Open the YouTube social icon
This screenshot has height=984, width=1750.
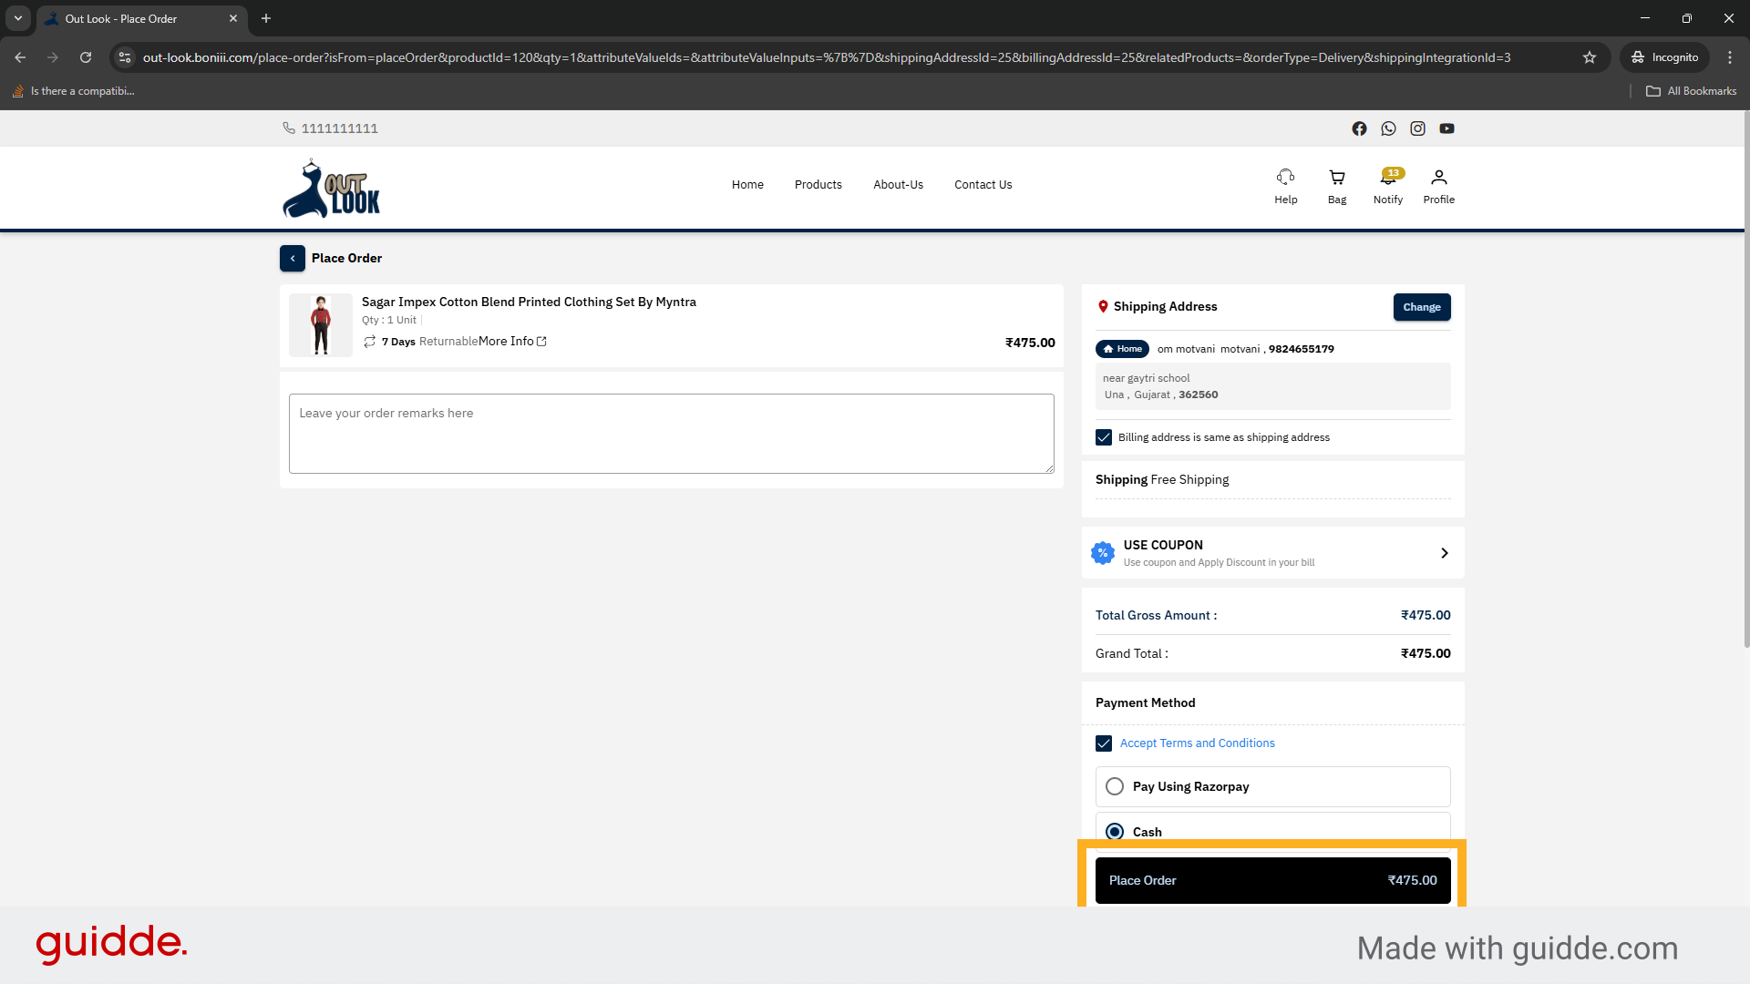pos(1446,128)
